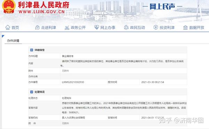This screenshot has height=129, width=209.
Task: Click the 利津县人民政府 site title
Action: (44, 5)
